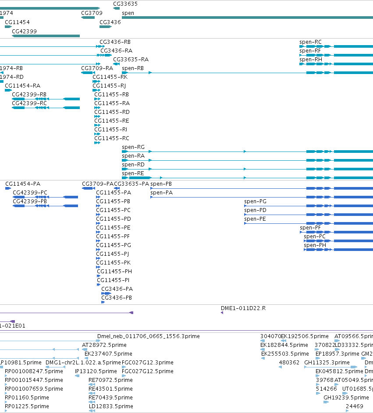Select protein spen-PD
373x413 pixels.
[309, 215]
